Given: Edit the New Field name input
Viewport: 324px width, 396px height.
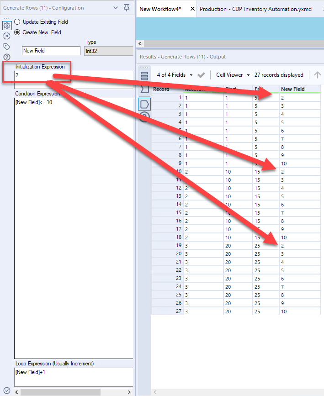Looking at the screenshot, I should pos(51,51).
